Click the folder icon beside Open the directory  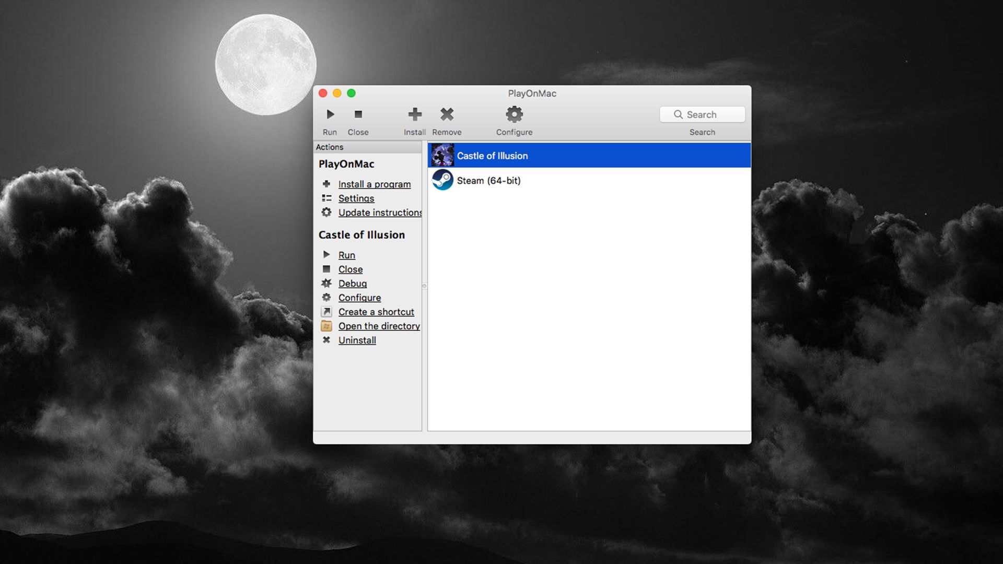326,326
